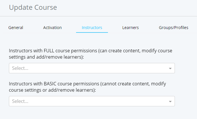Click the Update Course heading
This screenshot has width=197, height=119.
[33, 7]
